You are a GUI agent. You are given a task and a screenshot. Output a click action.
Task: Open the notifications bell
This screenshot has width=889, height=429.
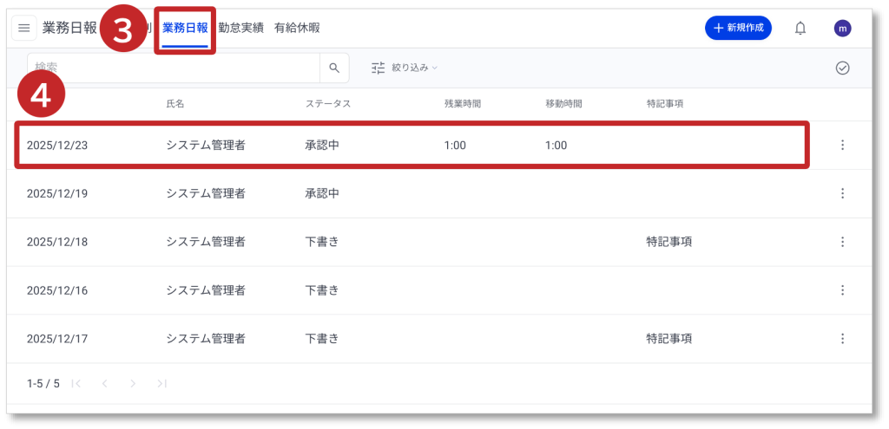[x=800, y=28]
